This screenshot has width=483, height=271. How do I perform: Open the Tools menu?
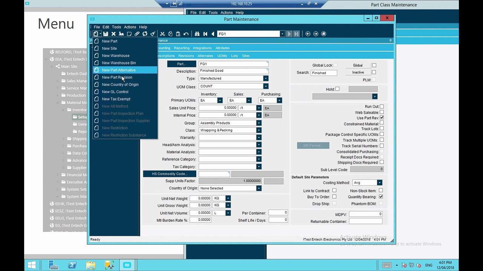point(117,27)
